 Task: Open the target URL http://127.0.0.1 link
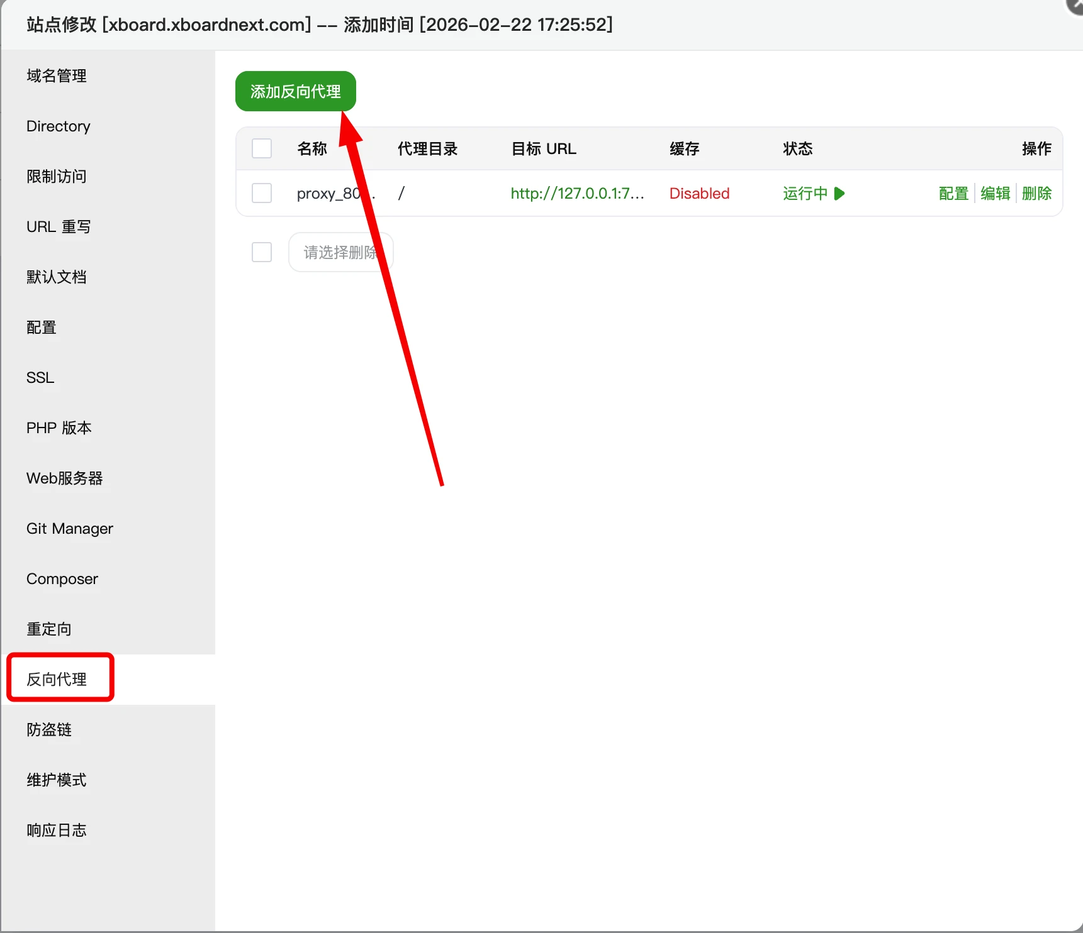577,193
